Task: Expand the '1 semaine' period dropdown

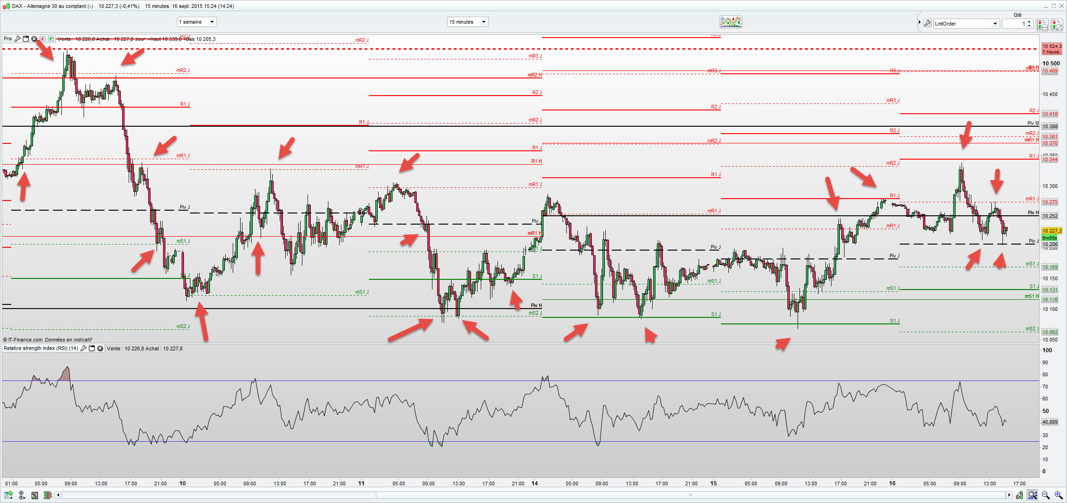Action: [x=212, y=22]
